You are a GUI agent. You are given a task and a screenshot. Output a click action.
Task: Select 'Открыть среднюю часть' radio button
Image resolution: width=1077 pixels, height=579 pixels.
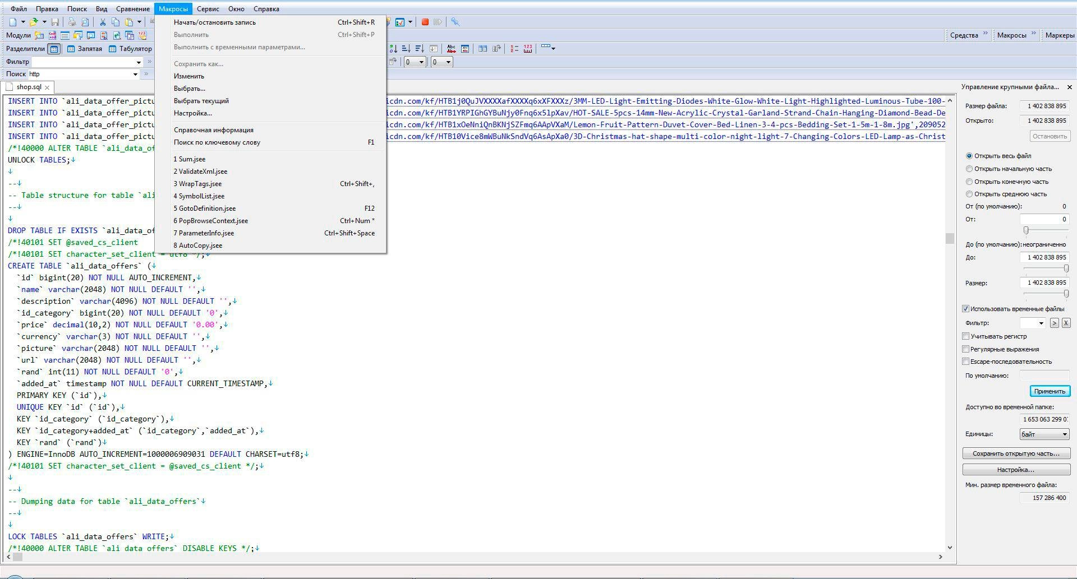pyautogui.click(x=969, y=194)
